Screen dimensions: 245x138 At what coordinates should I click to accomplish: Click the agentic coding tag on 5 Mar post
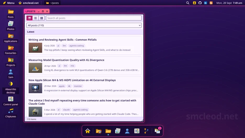point(80,110)
